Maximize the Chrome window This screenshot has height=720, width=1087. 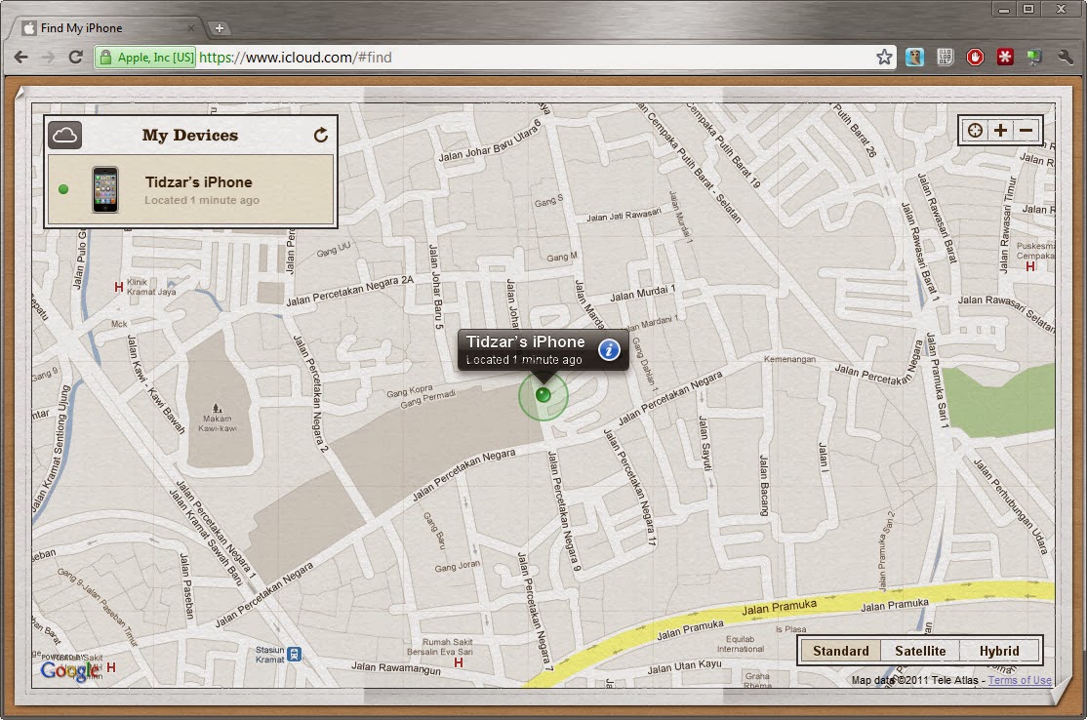(1028, 9)
